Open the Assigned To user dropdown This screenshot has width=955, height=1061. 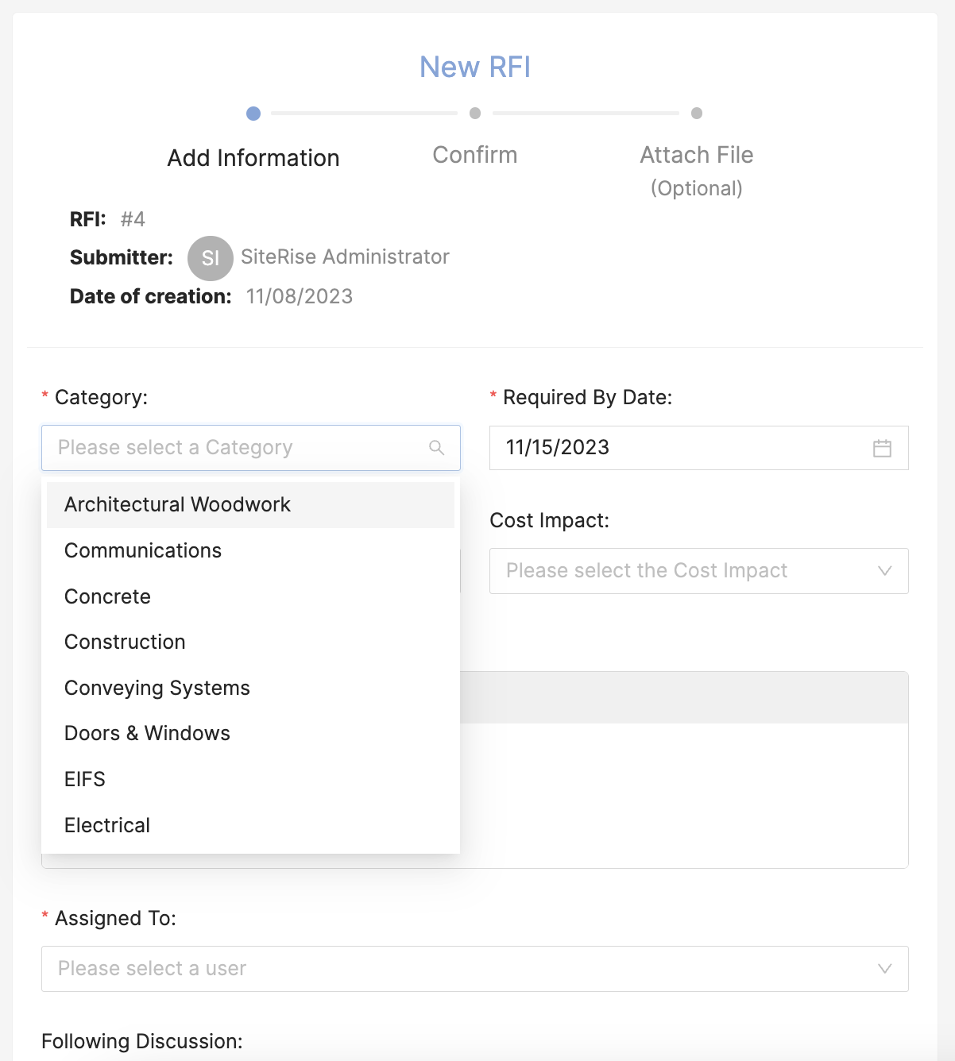[475, 969]
